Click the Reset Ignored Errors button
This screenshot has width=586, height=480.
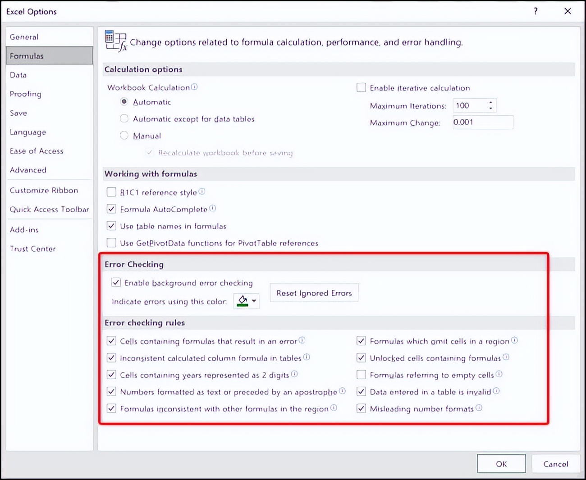tap(314, 293)
